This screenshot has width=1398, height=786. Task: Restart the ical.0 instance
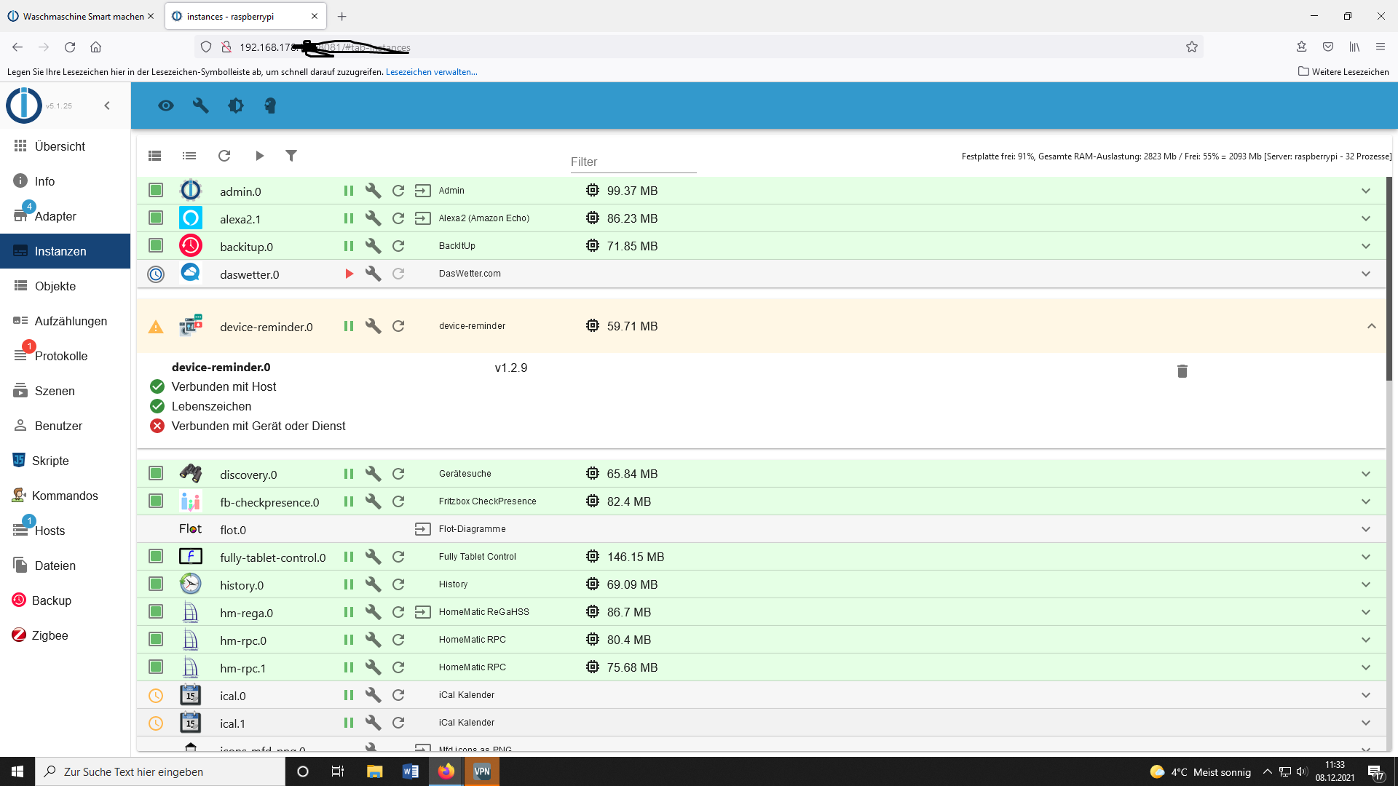pos(398,695)
